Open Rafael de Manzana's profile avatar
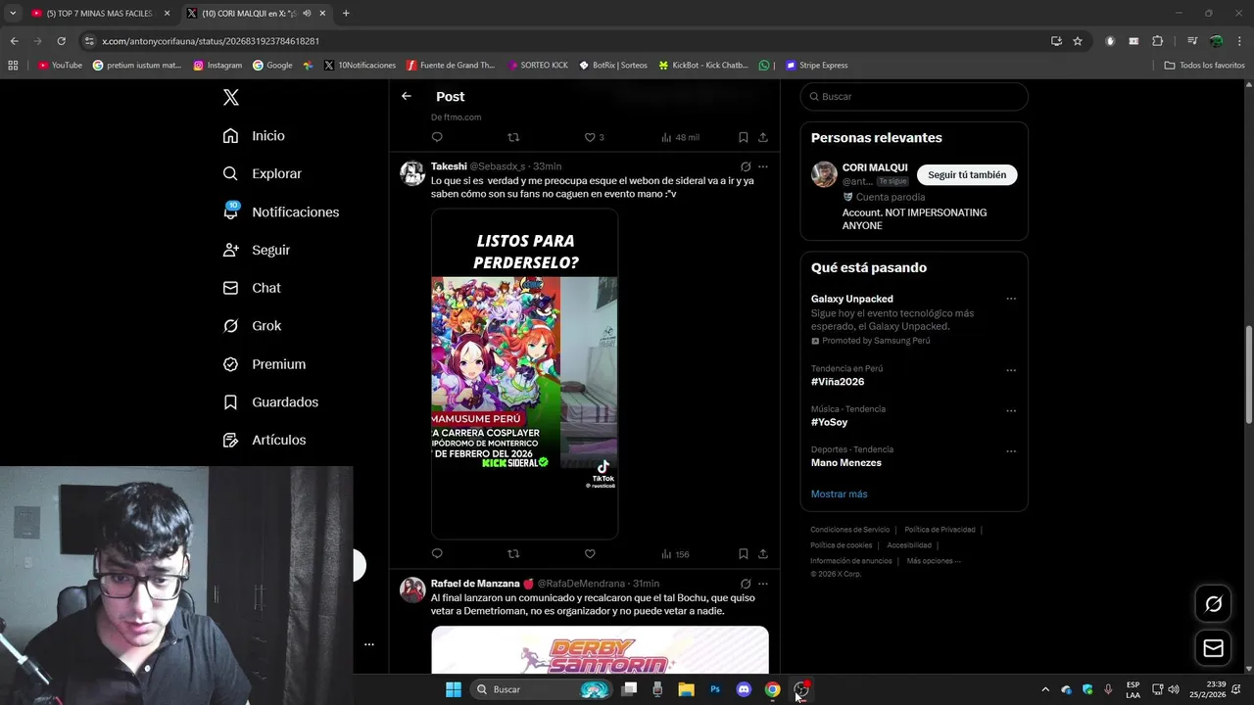The image size is (1254, 705). tap(412, 589)
